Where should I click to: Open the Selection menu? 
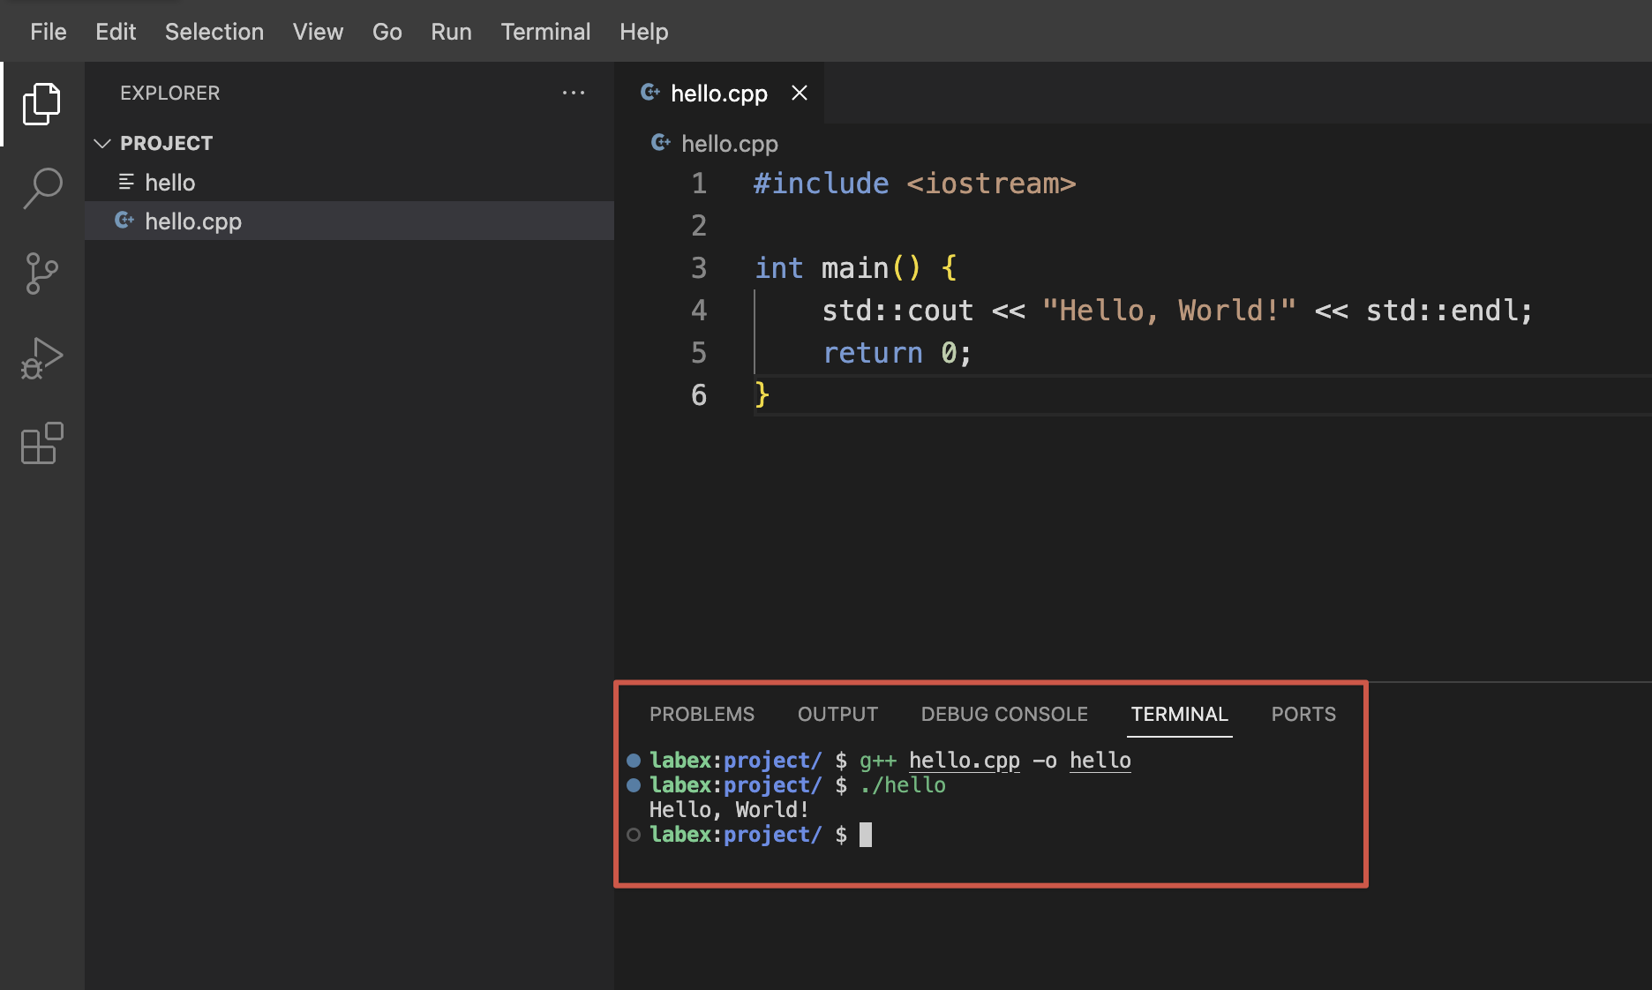point(214,32)
